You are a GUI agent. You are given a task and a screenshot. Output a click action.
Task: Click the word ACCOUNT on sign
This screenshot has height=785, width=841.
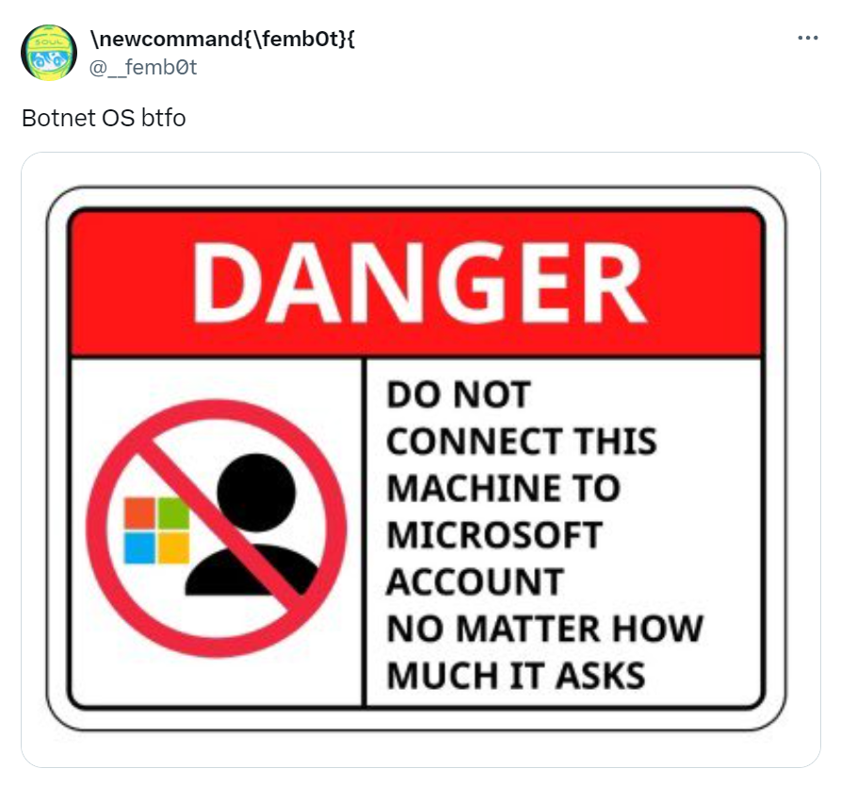(x=476, y=581)
